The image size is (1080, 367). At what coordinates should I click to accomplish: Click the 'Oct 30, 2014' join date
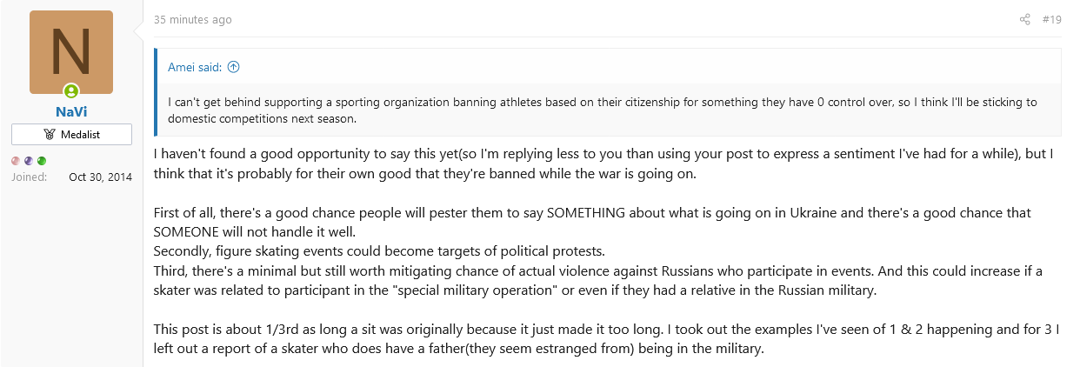pos(101,177)
